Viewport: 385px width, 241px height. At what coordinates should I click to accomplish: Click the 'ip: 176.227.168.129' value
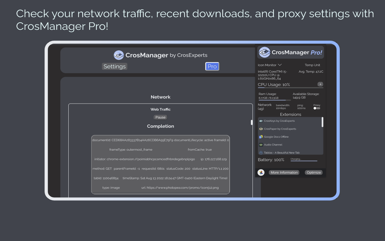pos(214,159)
